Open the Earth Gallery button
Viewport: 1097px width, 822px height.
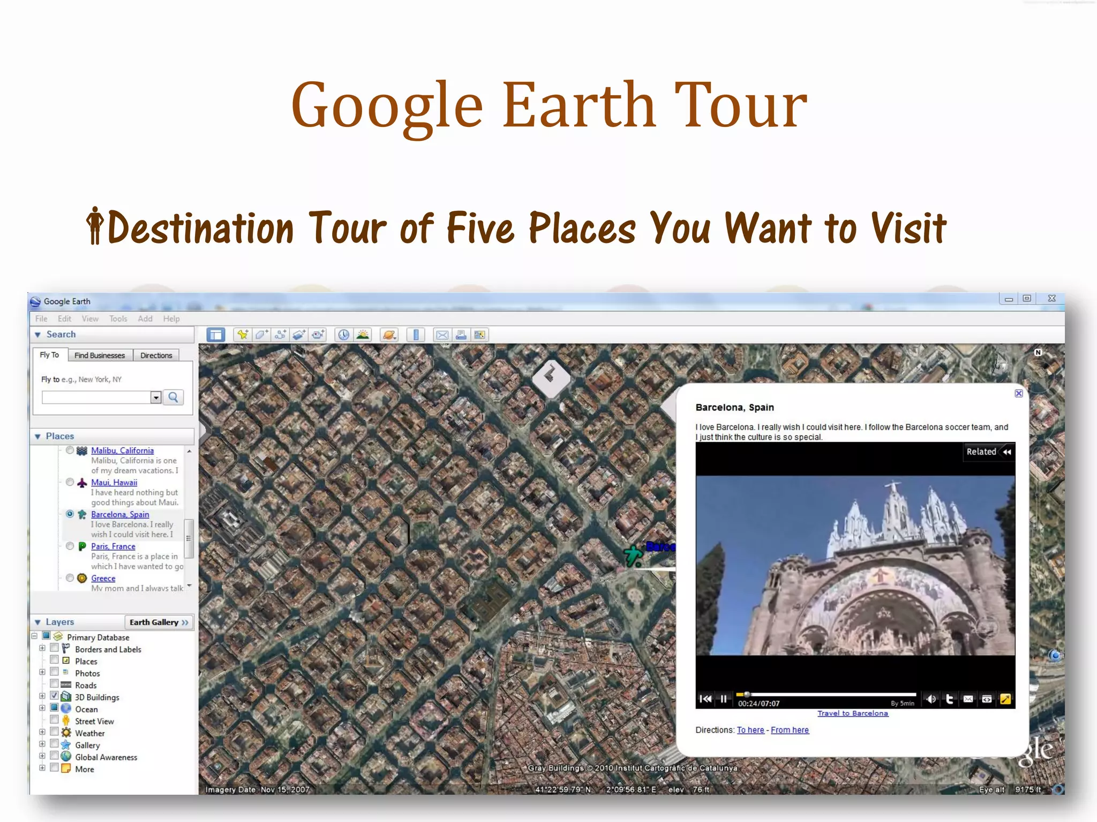[x=159, y=622]
